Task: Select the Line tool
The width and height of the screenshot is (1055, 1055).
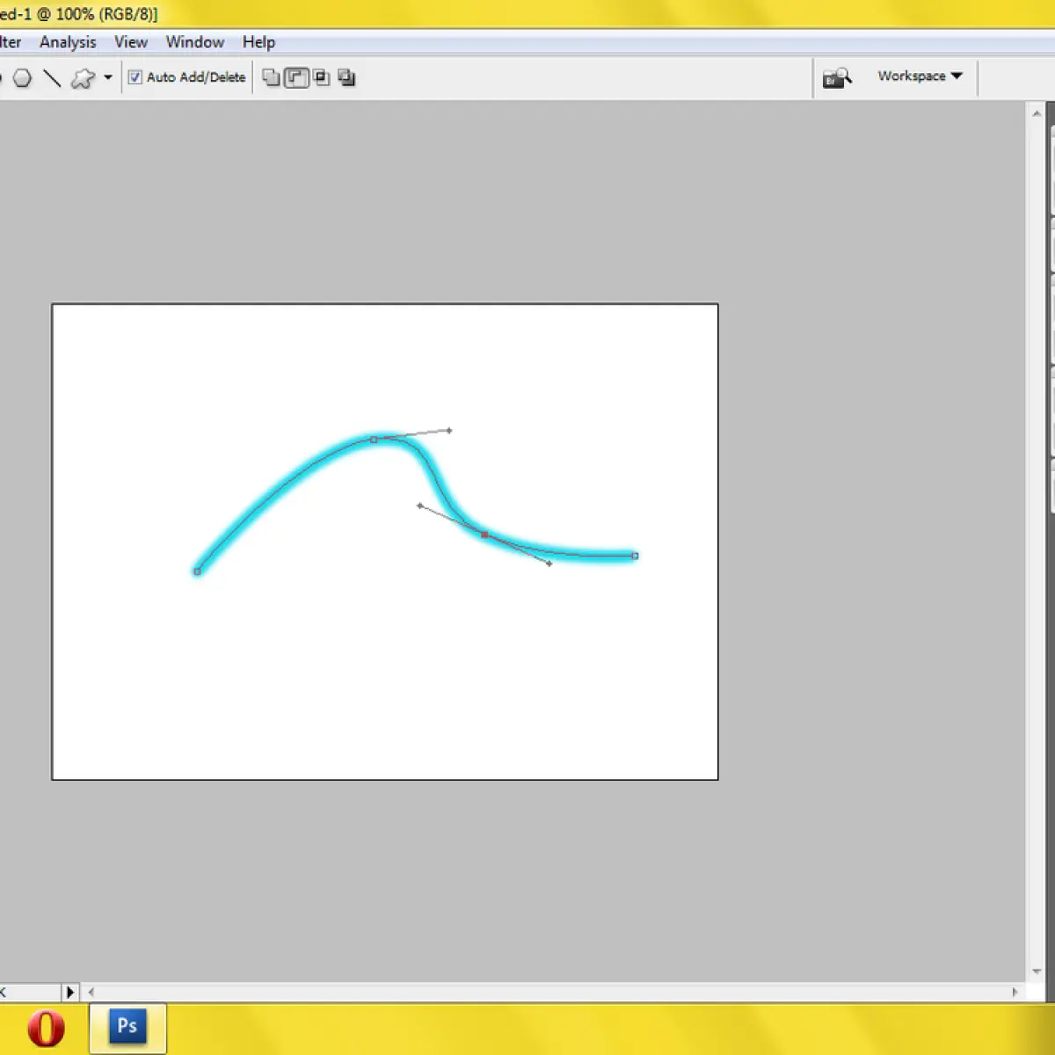Action: 52,78
